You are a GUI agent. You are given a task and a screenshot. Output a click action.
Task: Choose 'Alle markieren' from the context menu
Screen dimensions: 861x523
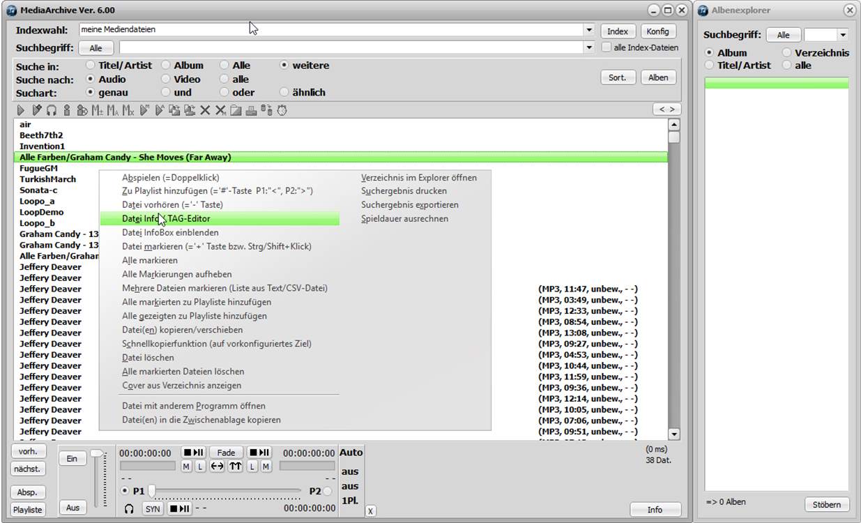(150, 260)
